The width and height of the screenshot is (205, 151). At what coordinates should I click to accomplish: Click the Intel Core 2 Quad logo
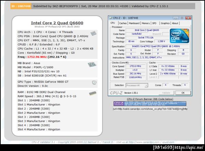[x=179, y=36]
